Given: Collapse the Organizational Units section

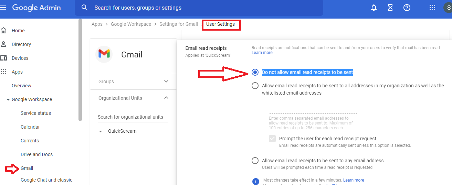Looking at the screenshot, I should (x=166, y=98).
